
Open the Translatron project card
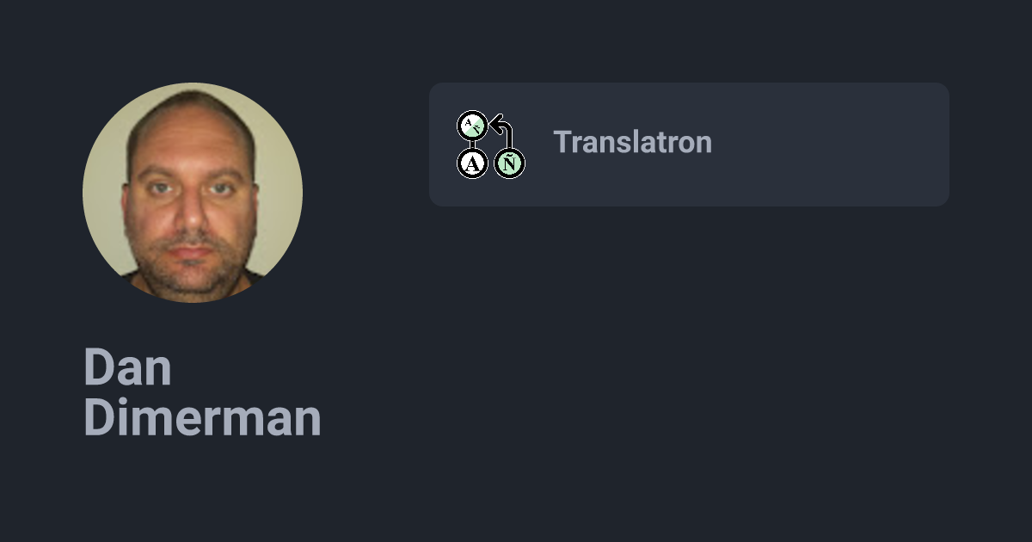coord(688,145)
